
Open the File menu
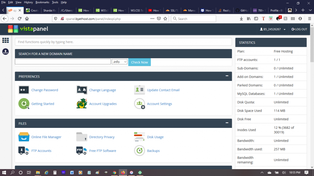[x=3, y=3]
